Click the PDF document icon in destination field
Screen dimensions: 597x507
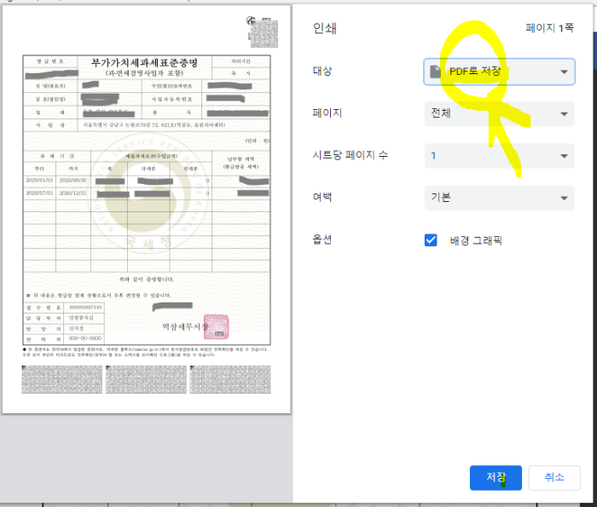(x=435, y=71)
